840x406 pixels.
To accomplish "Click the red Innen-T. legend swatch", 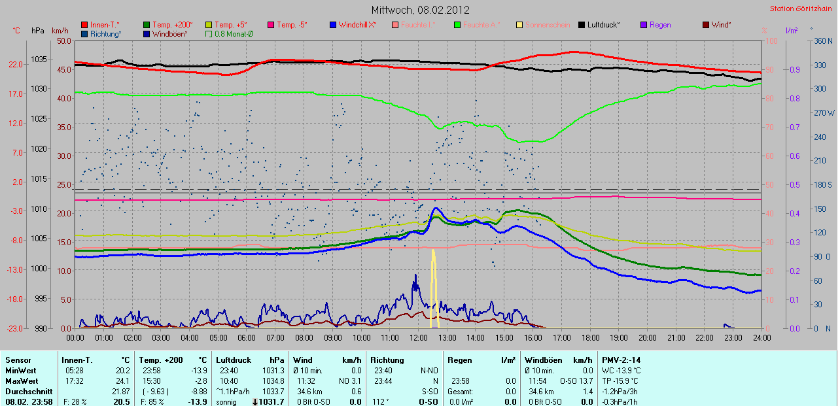I will click(84, 25).
